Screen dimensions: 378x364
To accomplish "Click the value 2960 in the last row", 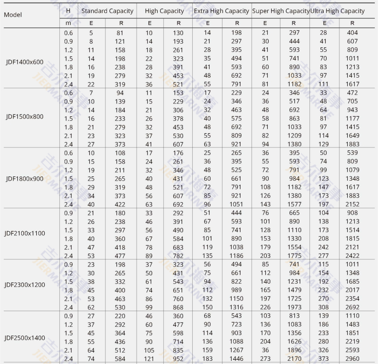I will pyautogui.click(x=352, y=359).
